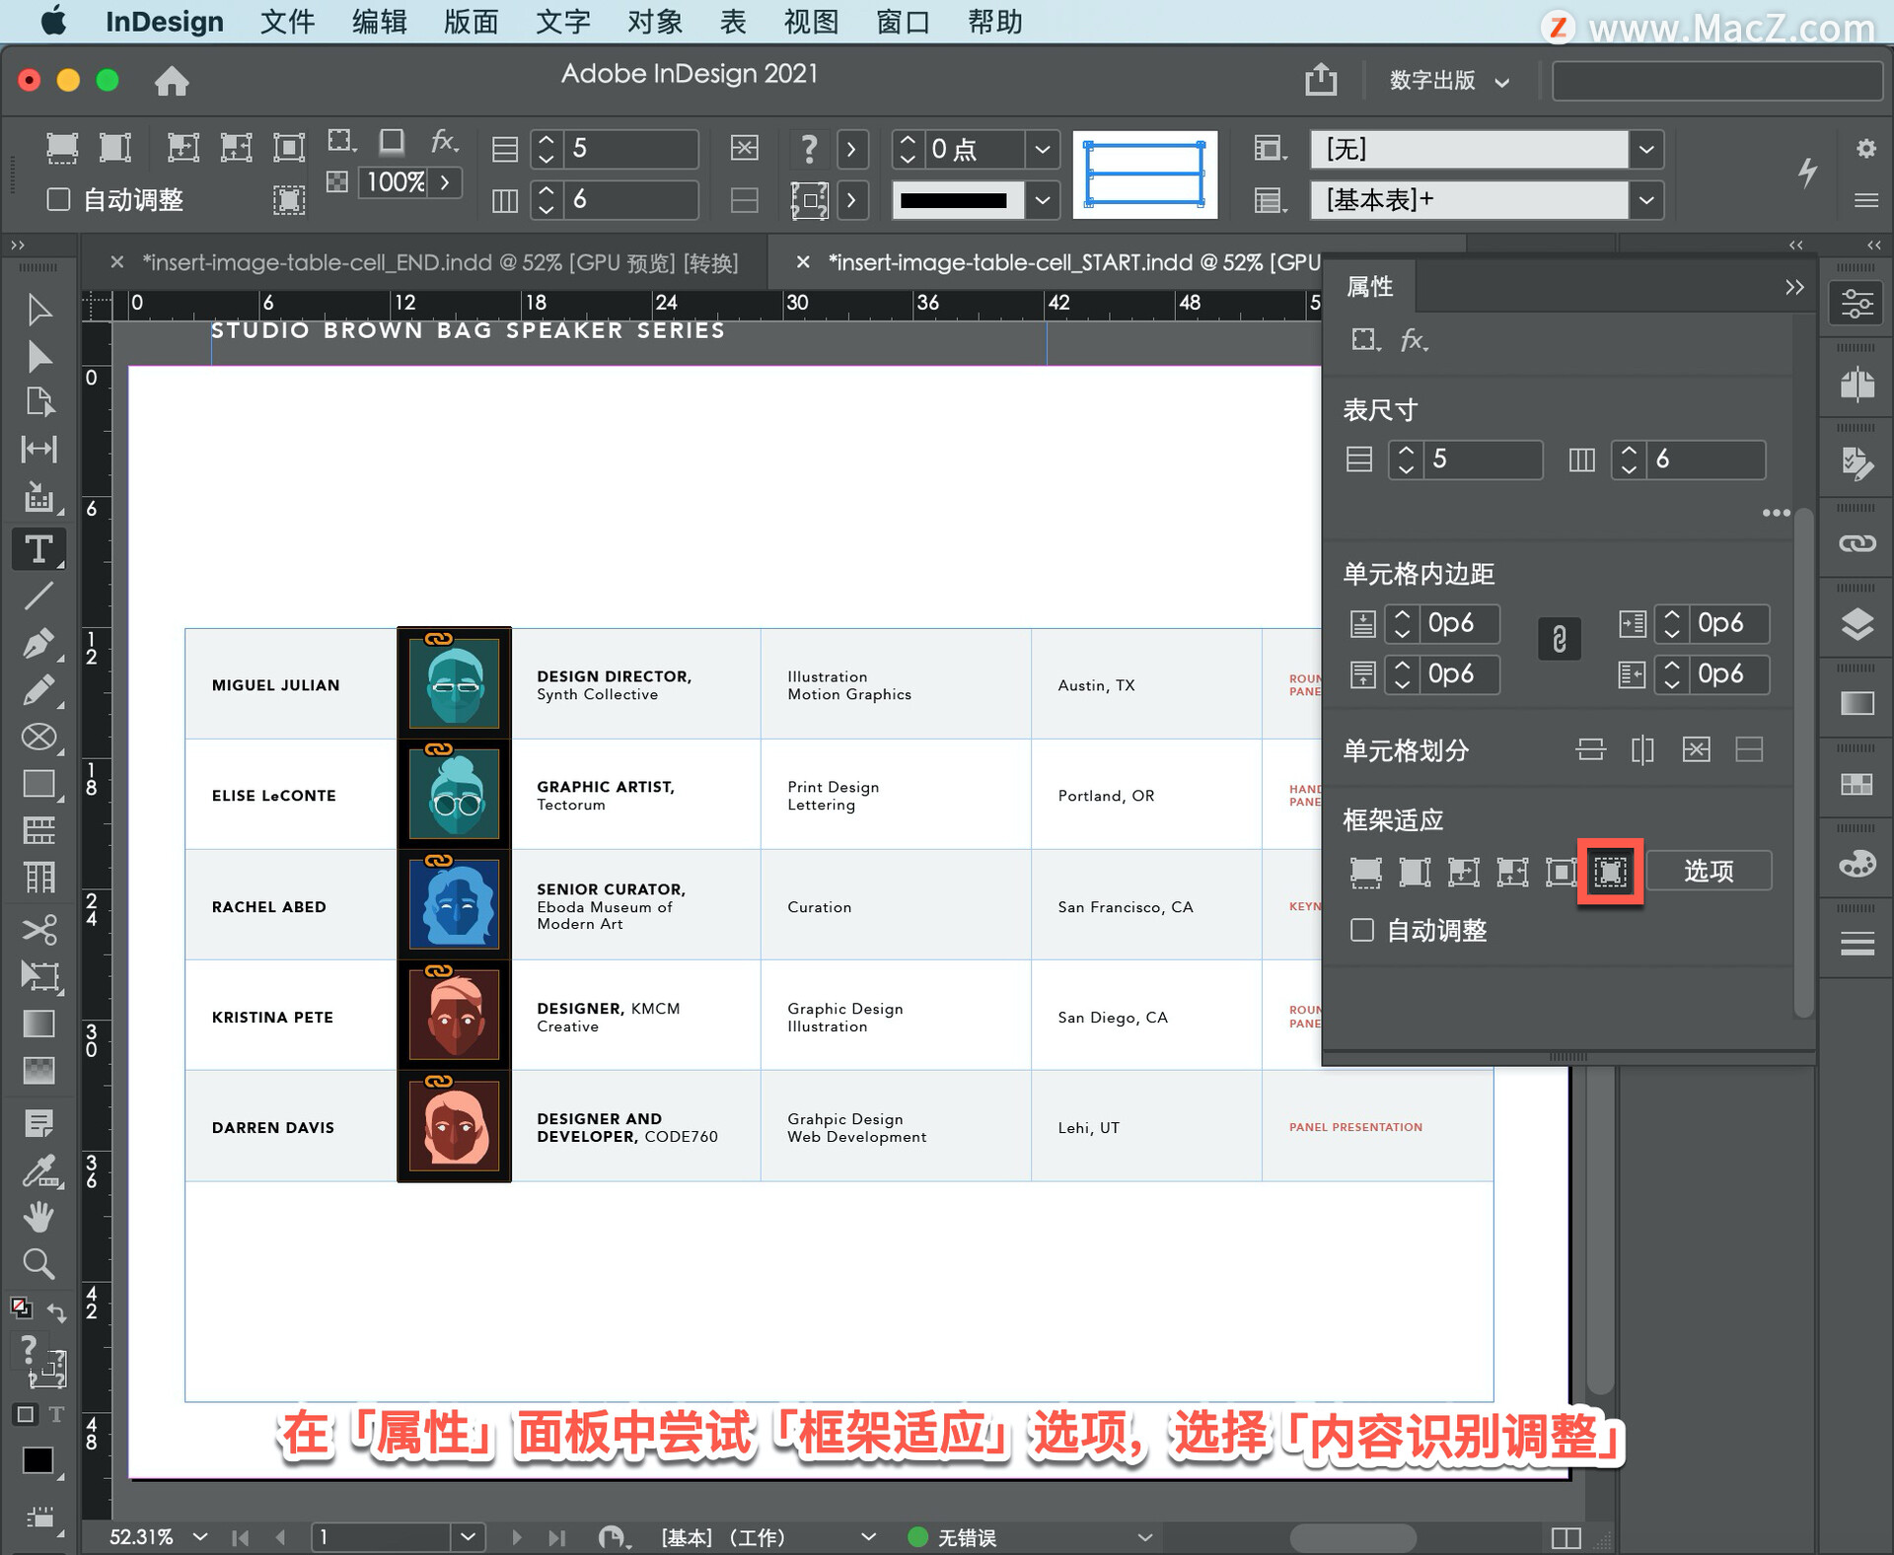Select the Selection tool arrow
The height and width of the screenshot is (1555, 1894).
pos(38,310)
